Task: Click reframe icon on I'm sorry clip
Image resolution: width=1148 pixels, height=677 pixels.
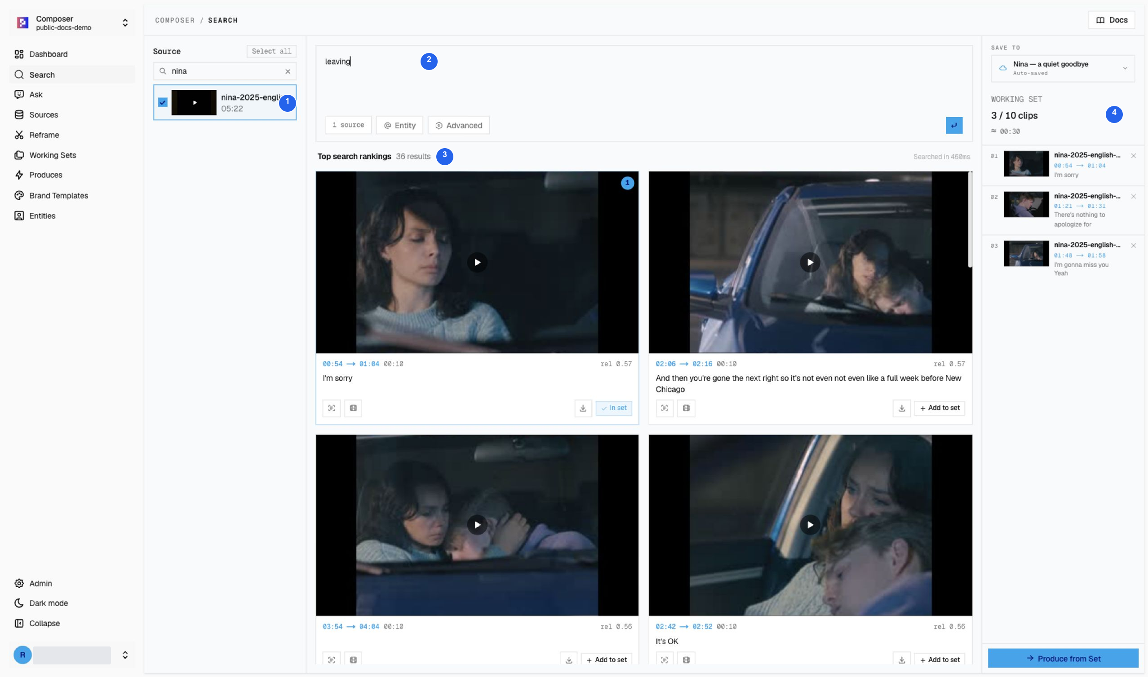Action: coord(332,408)
